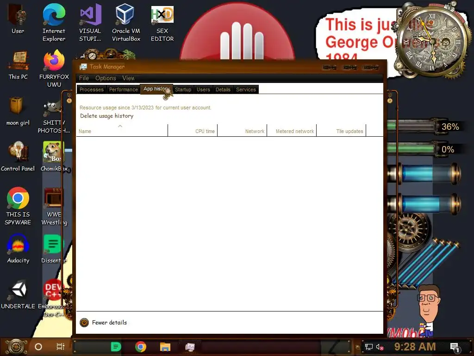
Task: Open the ChomikBox desktop icon
Action: point(54,157)
